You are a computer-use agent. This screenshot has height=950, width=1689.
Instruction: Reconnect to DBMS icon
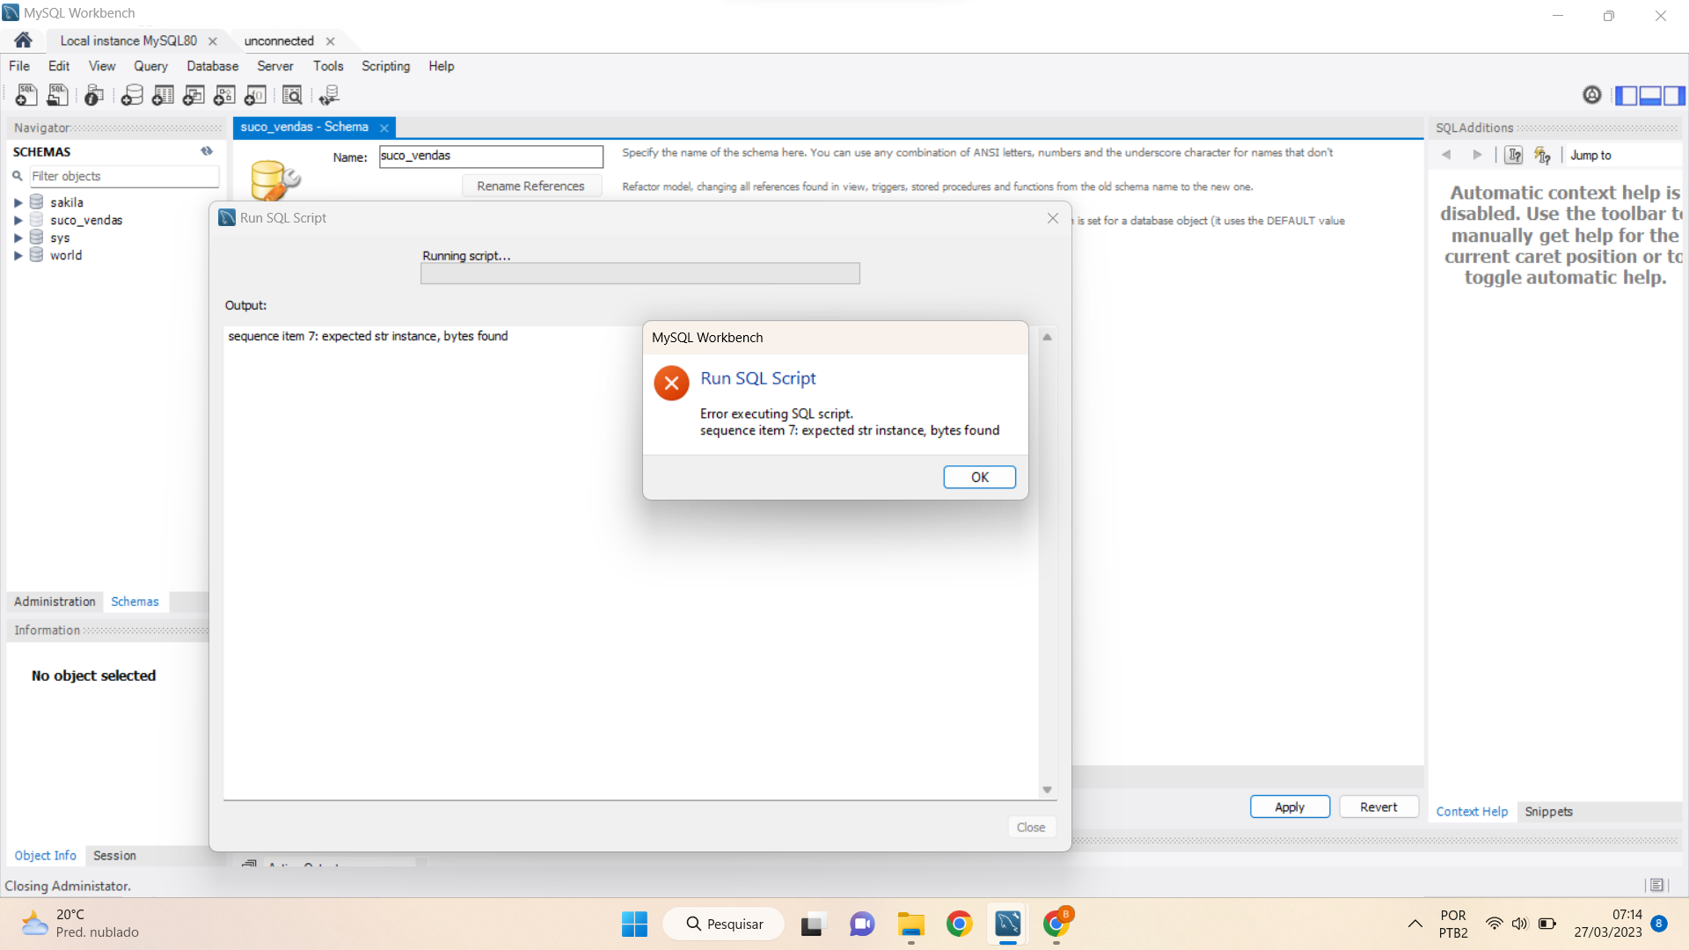coord(329,95)
